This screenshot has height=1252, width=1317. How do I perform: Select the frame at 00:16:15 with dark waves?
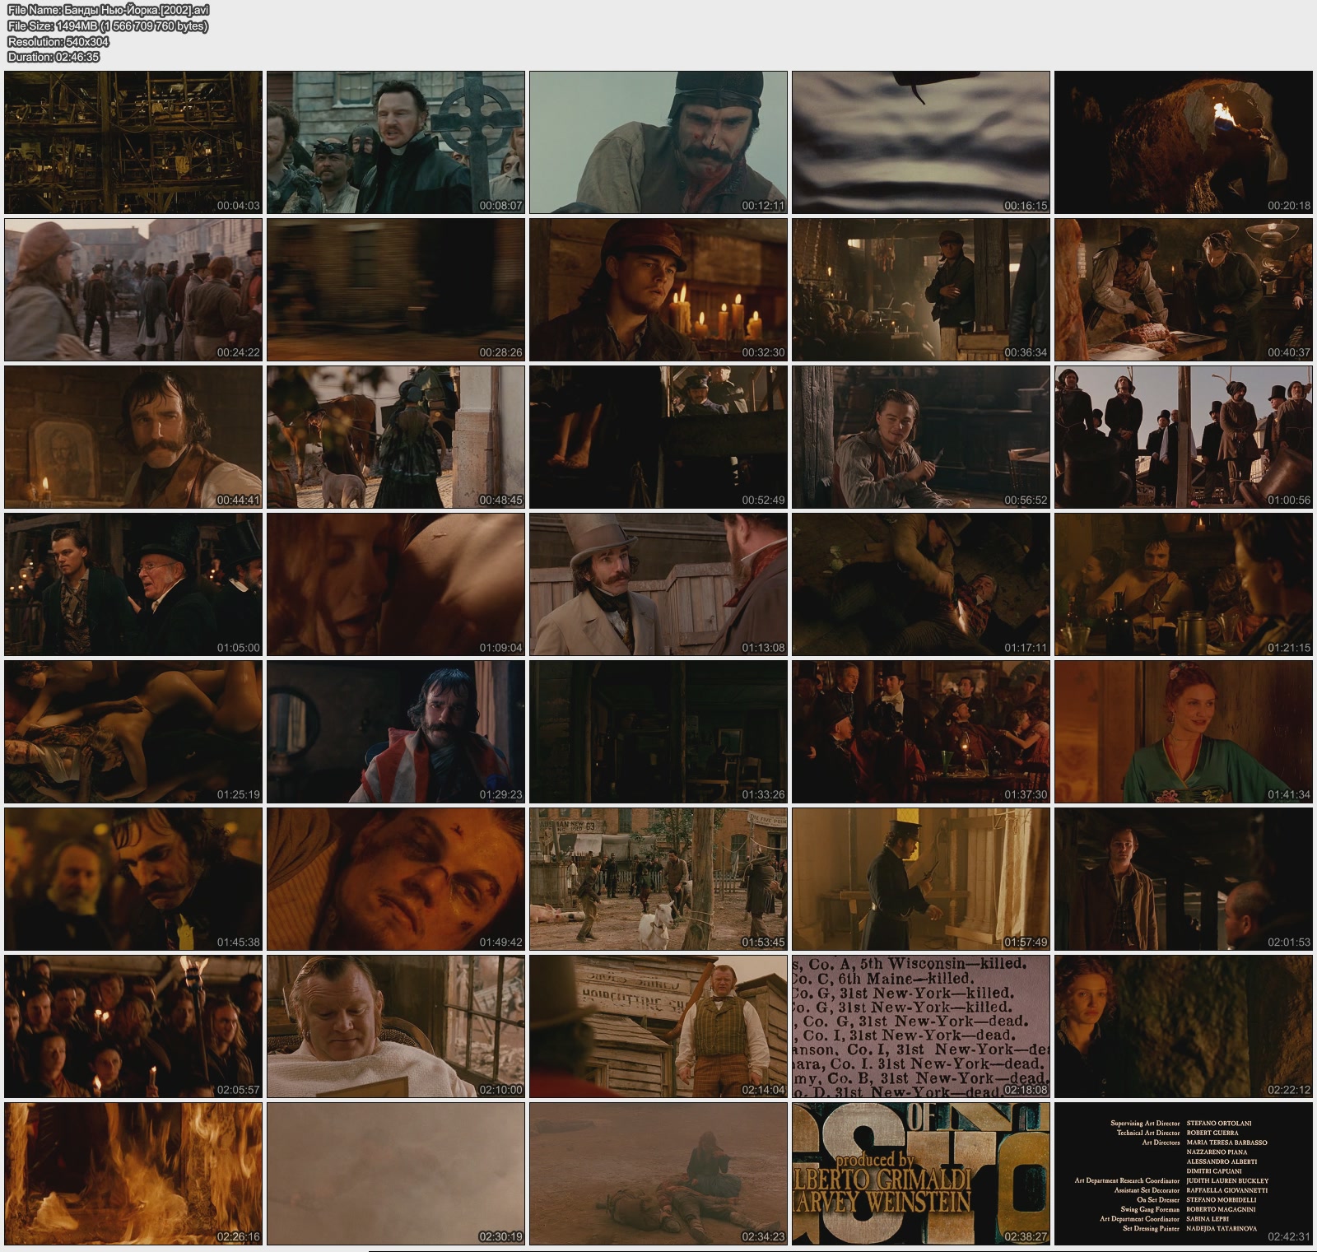(920, 142)
